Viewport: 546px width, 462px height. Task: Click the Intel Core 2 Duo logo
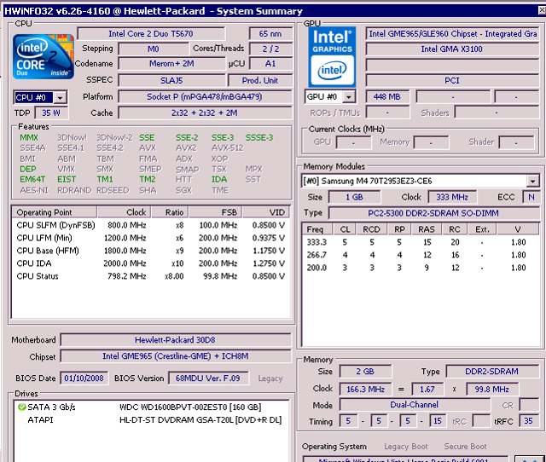point(44,57)
